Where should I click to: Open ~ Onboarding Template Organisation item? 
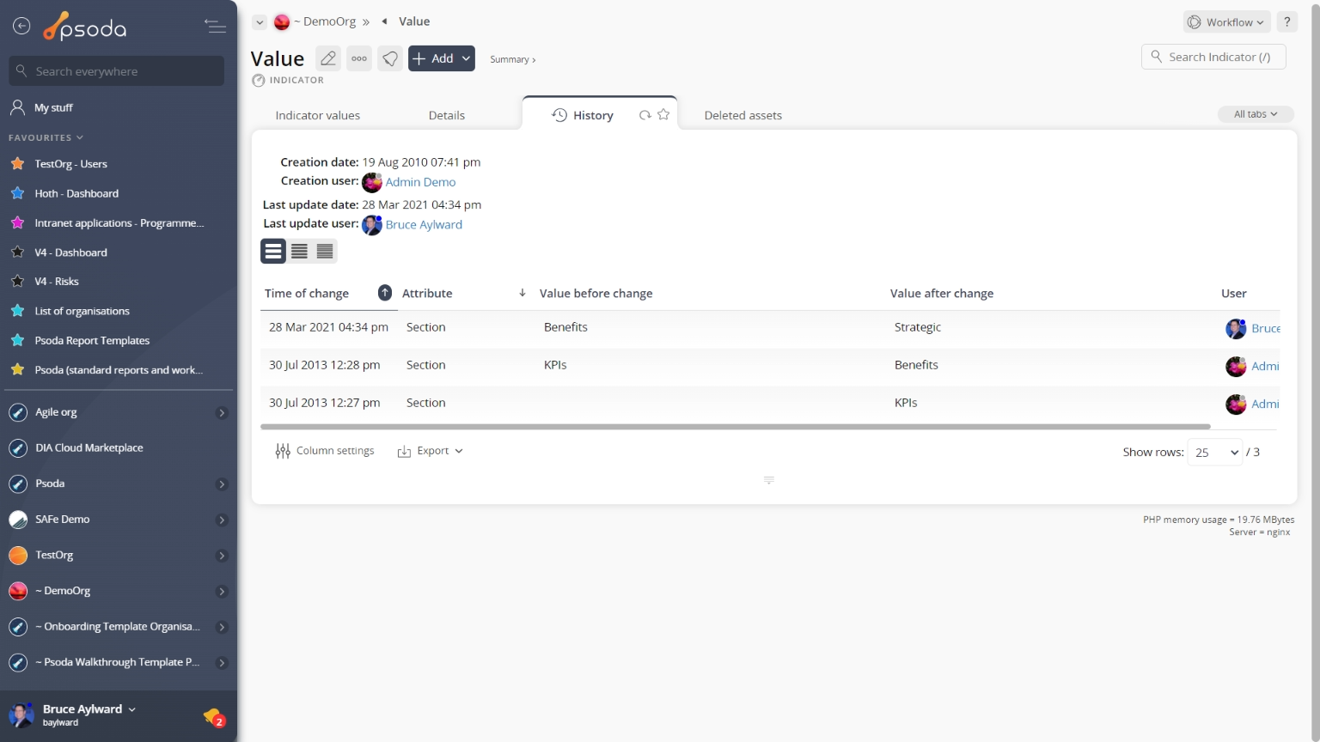[119, 627]
